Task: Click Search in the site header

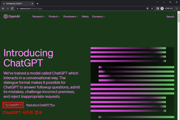Action: point(170,16)
